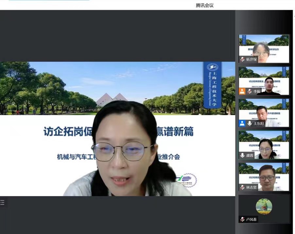
Task: Click the blue 上海工程技术大学 banner on slide
Action: 213,85
